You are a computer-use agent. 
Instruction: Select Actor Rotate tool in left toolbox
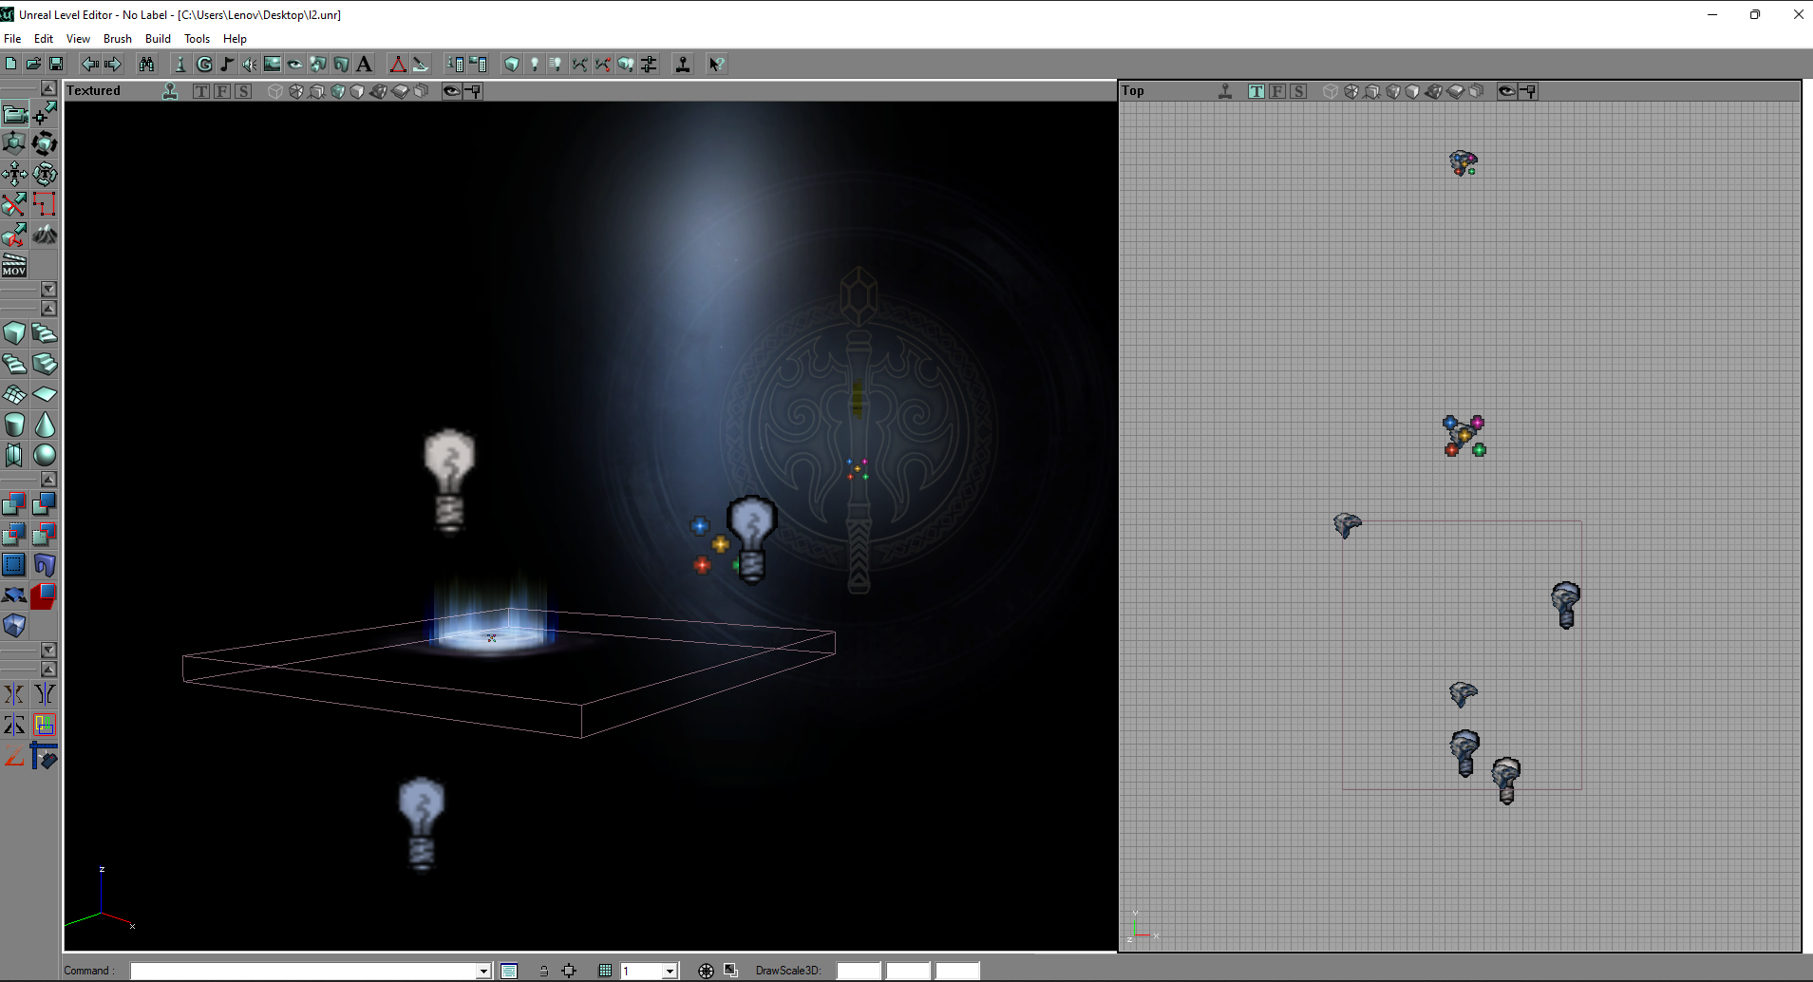[x=45, y=144]
